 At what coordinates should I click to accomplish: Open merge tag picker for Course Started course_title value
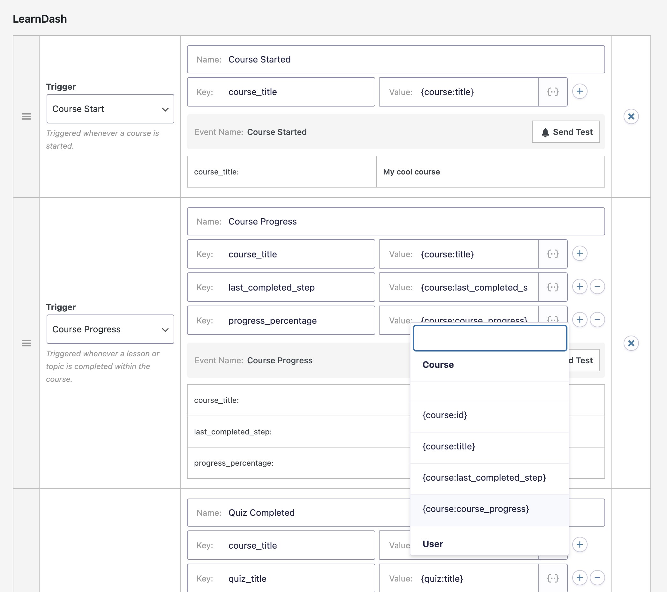pyautogui.click(x=553, y=92)
